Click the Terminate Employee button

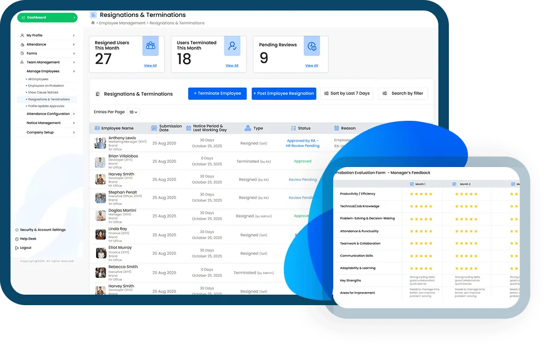tap(217, 93)
